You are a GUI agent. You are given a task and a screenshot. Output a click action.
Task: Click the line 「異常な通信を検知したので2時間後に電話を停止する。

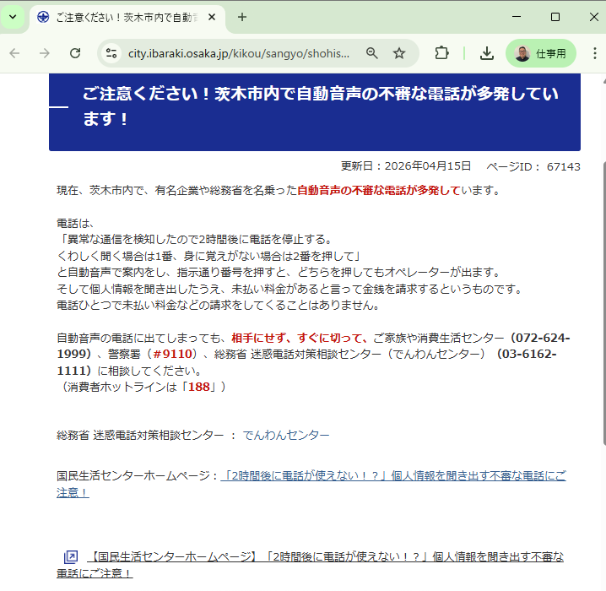194,239
